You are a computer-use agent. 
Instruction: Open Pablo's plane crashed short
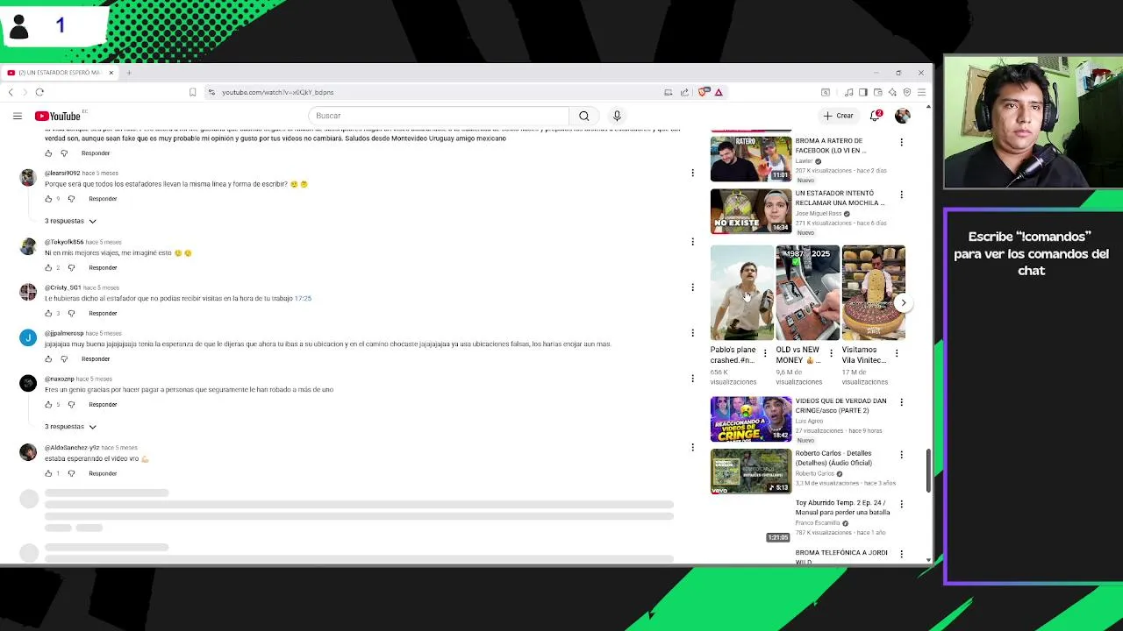click(x=741, y=293)
